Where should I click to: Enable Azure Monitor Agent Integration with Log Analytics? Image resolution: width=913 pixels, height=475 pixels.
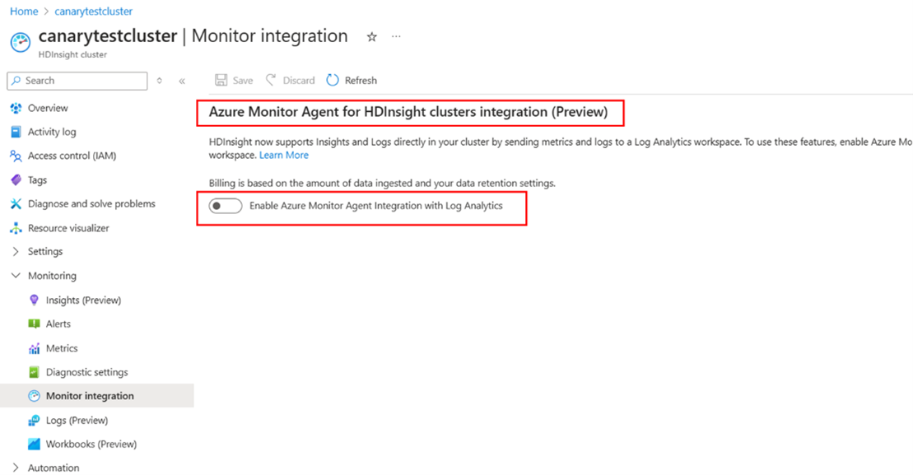point(225,206)
